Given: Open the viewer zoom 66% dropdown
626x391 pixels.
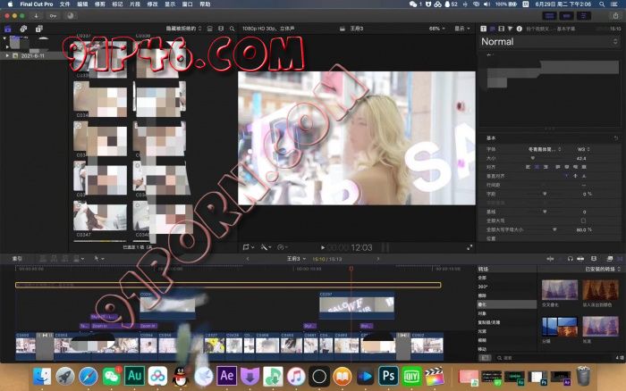Looking at the screenshot, I should (x=436, y=29).
